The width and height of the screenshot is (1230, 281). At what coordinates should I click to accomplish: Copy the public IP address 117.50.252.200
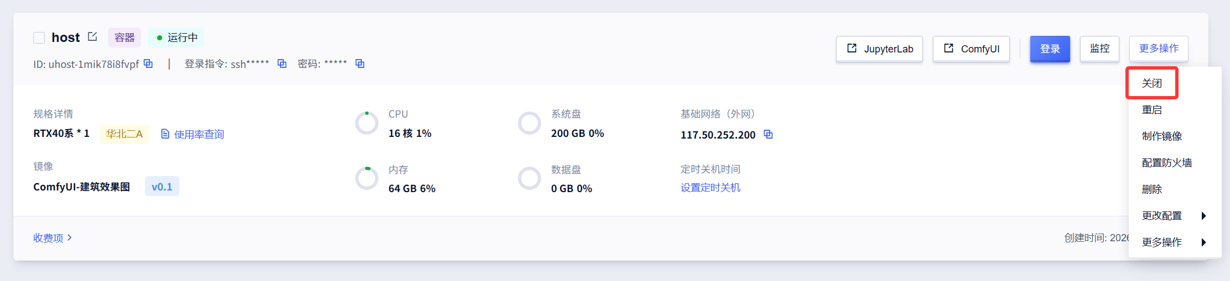tap(768, 134)
